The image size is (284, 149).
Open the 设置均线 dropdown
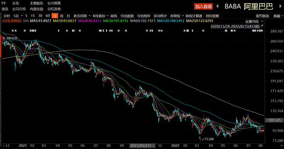coord(254,21)
